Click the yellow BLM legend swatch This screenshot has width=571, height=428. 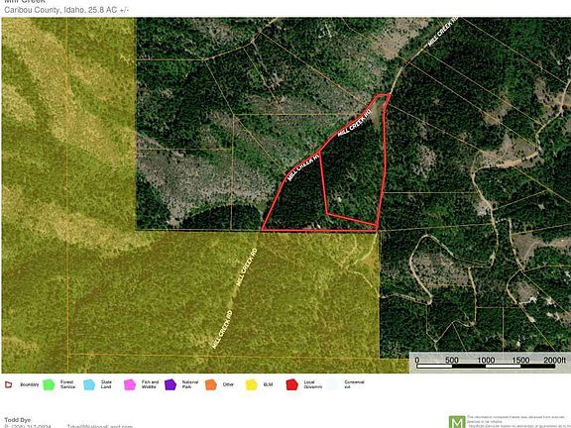(x=251, y=384)
